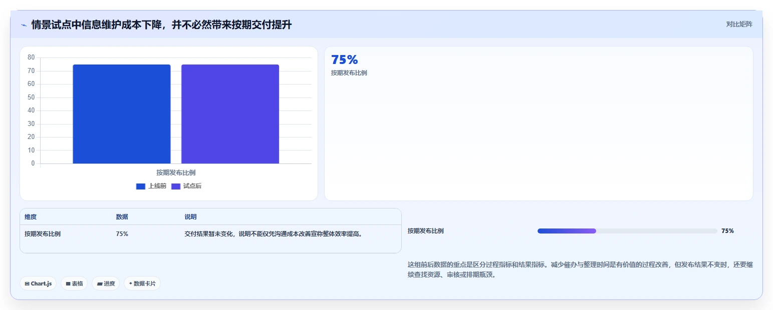Click the 按期发布比例 label beside progress bar
The width and height of the screenshot is (773, 310).
pyautogui.click(x=426, y=231)
